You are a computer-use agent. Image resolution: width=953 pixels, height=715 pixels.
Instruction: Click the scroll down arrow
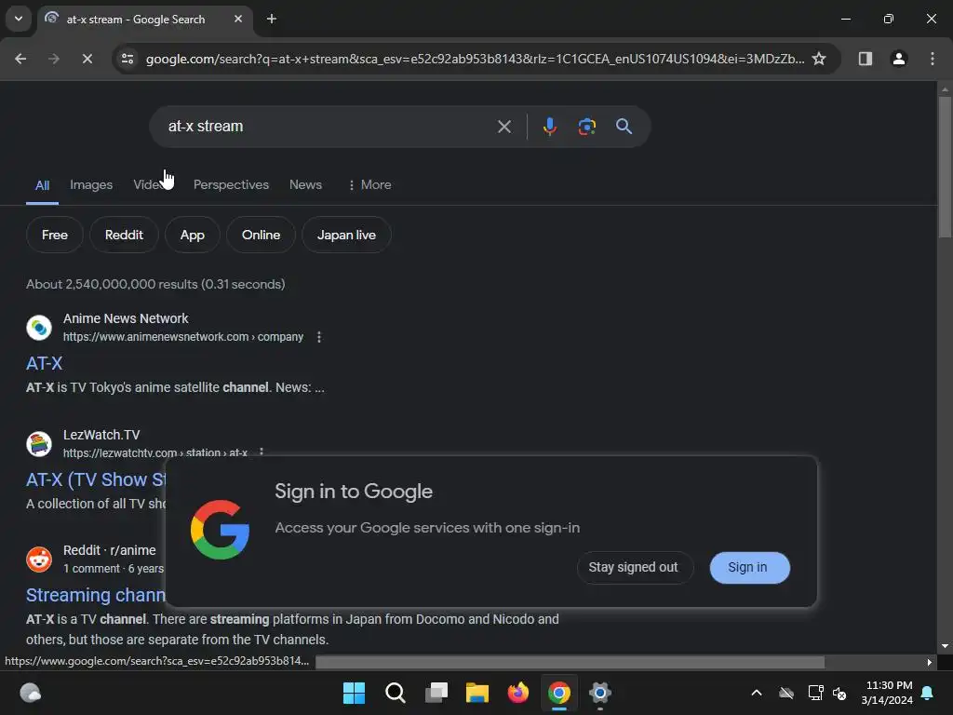tap(945, 646)
